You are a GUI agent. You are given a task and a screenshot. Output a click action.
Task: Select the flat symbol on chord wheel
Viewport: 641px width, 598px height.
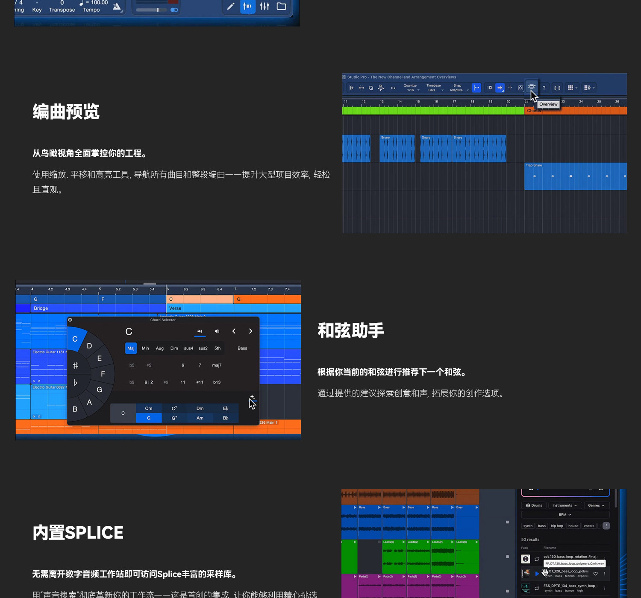tap(76, 383)
